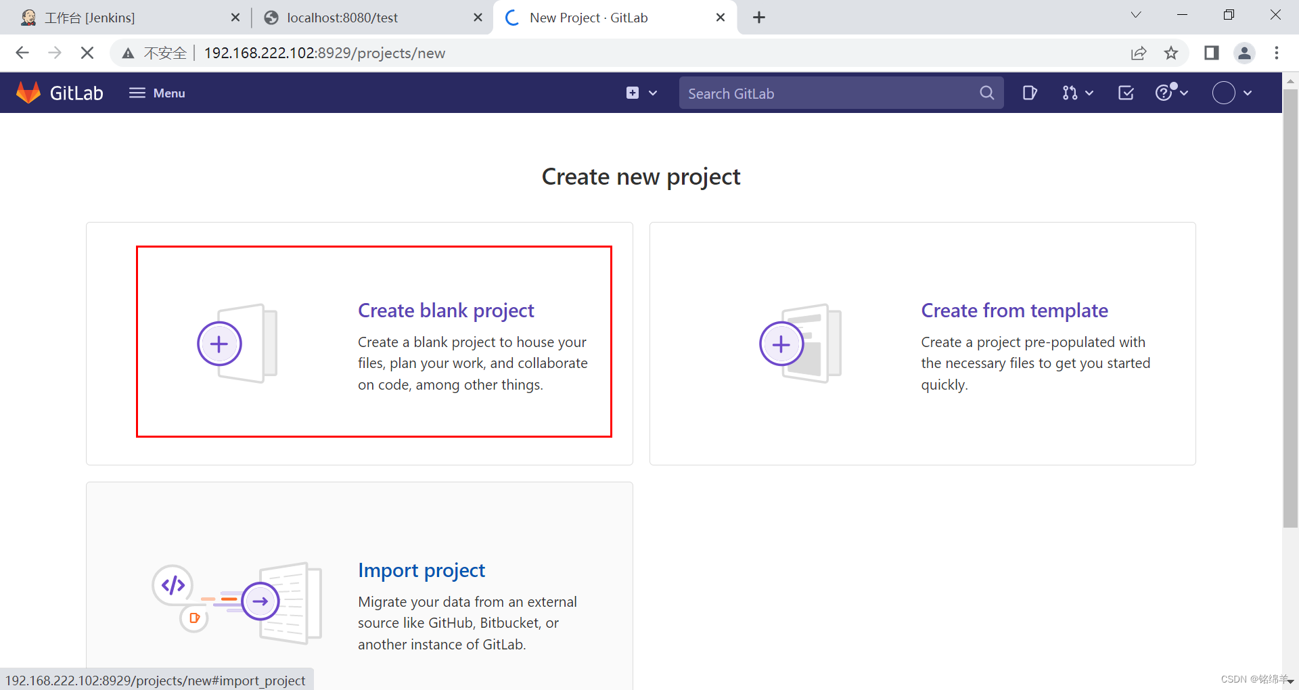Open the To-Do list icon
The height and width of the screenshot is (690, 1299).
[x=1126, y=93]
